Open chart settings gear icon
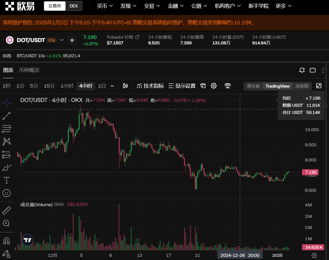This screenshot has height=260, width=329. pos(214,86)
